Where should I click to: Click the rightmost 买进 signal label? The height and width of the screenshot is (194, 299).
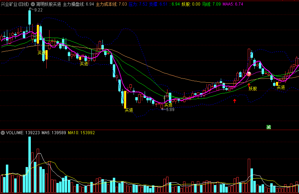(x=281, y=87)
